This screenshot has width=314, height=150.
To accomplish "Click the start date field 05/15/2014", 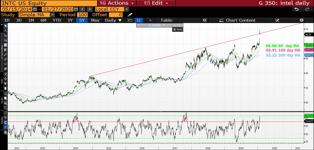I will click(17, 9).
